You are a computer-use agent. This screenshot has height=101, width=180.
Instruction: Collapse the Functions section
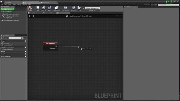(x=1, y=47)
